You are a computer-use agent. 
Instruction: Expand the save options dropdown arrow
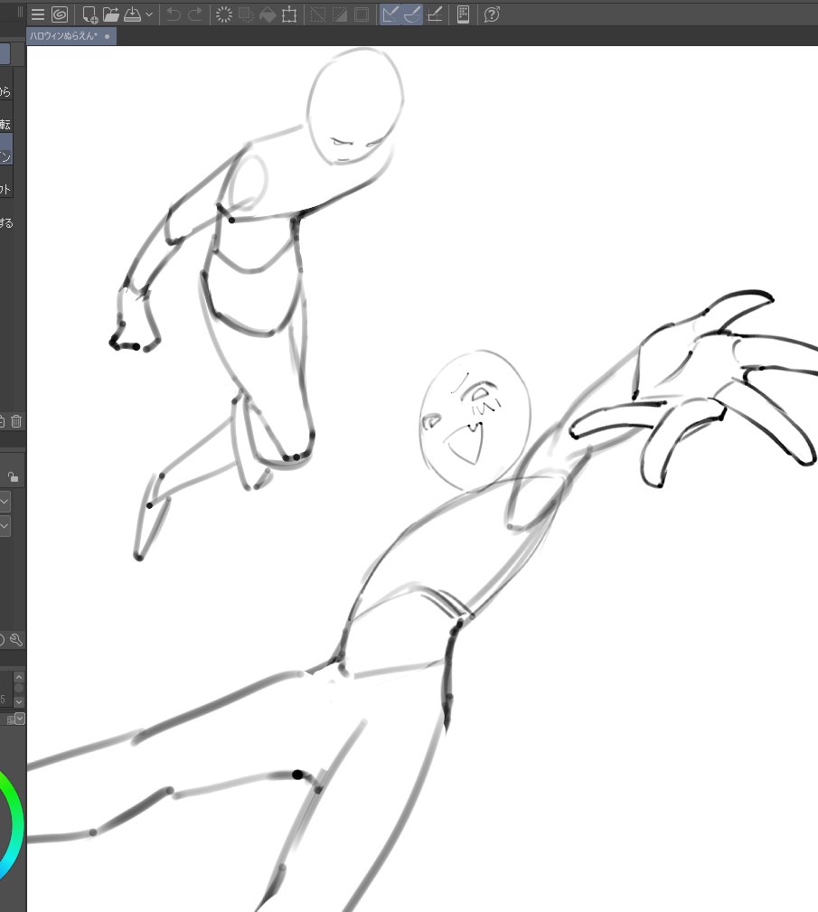pyautogui.click(x=149, y=14)
